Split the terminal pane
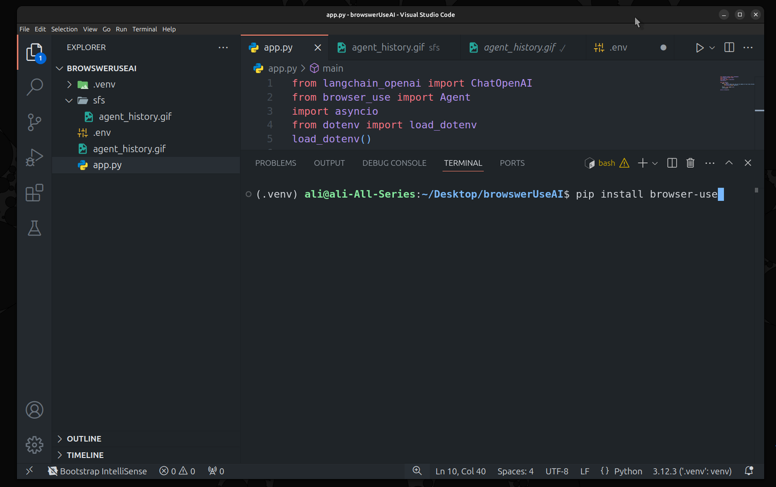The height and width of the screenshot is (487, 776). [672, 163]
